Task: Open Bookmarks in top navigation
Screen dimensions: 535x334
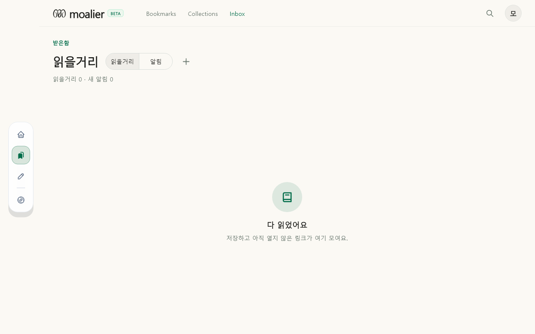Action: click(x=161, y=14)
